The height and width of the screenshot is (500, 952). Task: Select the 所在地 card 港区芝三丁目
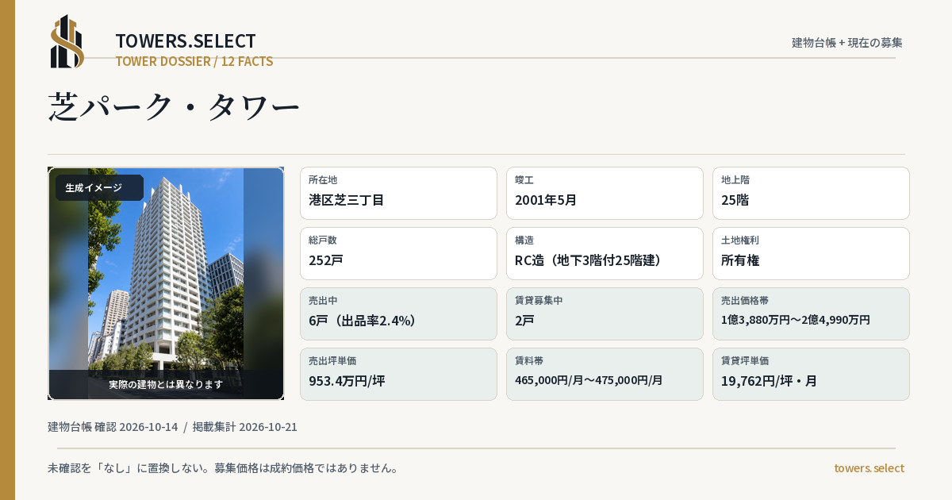tap(398, 193)
